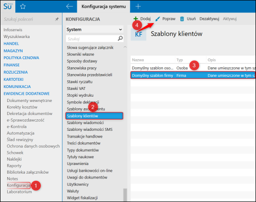Open the HANDEL menu section

point(11,44)
